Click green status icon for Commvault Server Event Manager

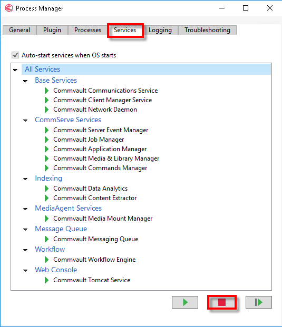tap(47, 130)
